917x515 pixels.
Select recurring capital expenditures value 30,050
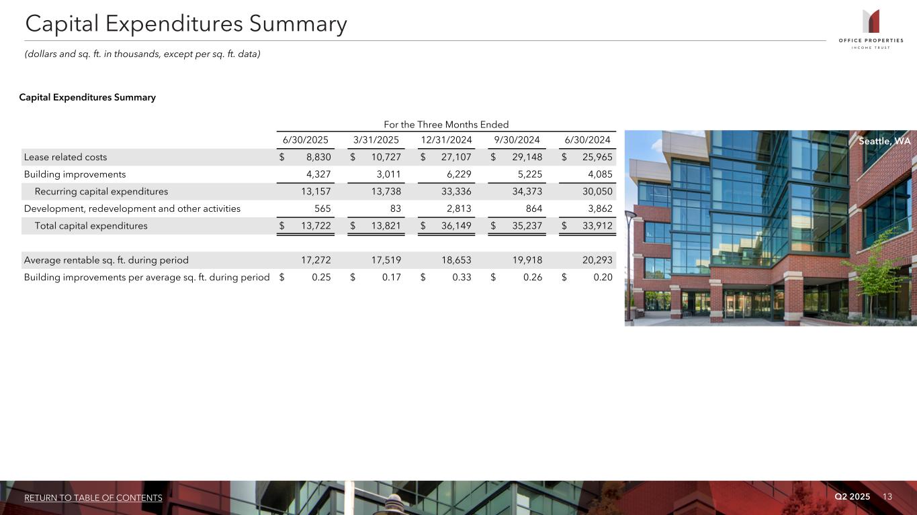coord(597,192)
